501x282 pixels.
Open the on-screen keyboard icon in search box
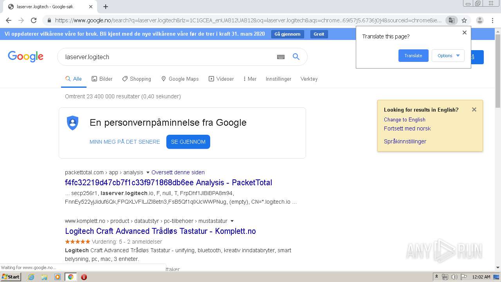click(x=281, y=57)
